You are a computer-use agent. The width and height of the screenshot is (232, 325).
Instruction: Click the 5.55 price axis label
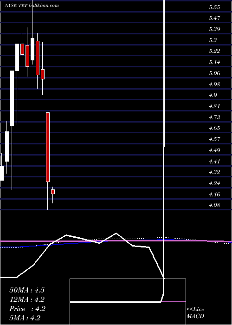click(214, 8)
